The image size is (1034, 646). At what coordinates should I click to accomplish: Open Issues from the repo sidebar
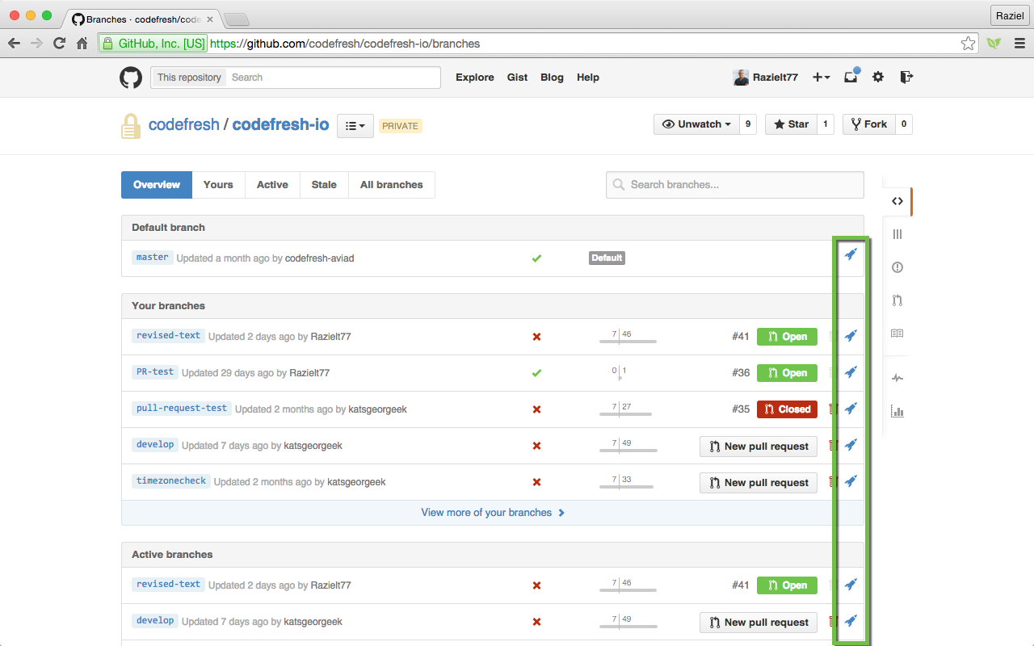pos(897,267)
